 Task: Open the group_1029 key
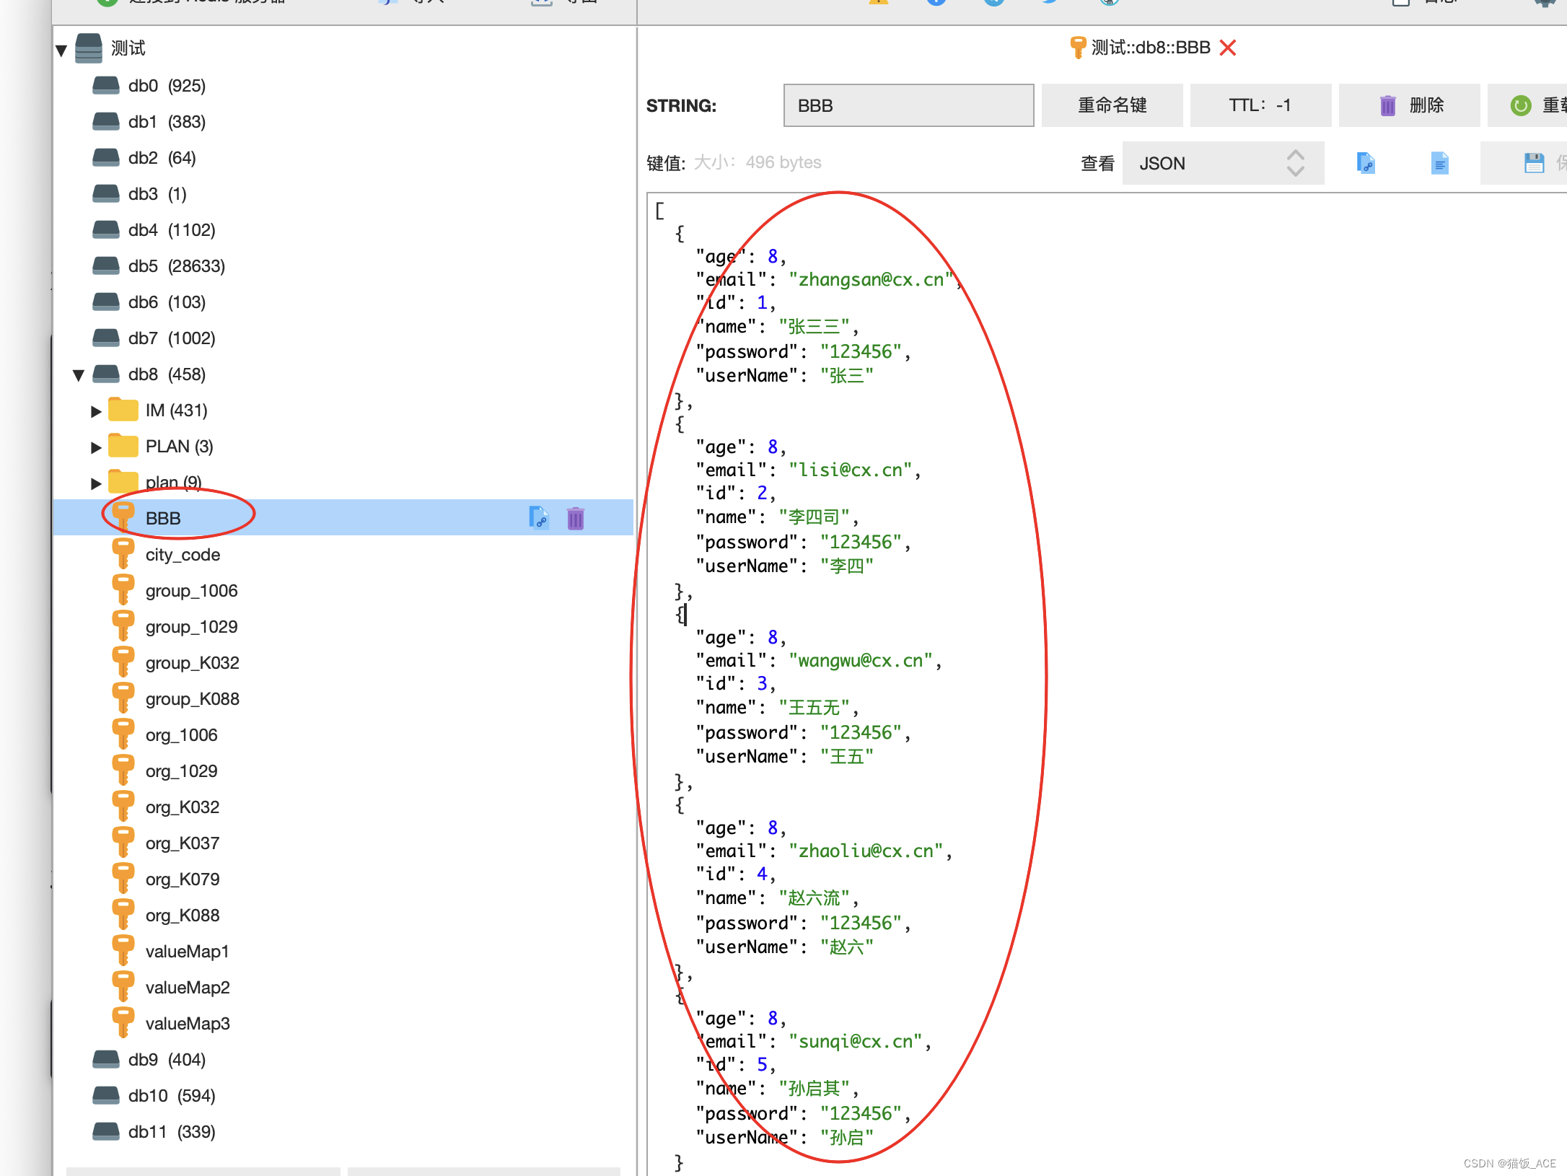(x=191, y=627)
